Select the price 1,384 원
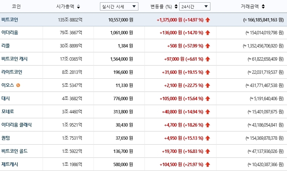 (x=125, y=46)
